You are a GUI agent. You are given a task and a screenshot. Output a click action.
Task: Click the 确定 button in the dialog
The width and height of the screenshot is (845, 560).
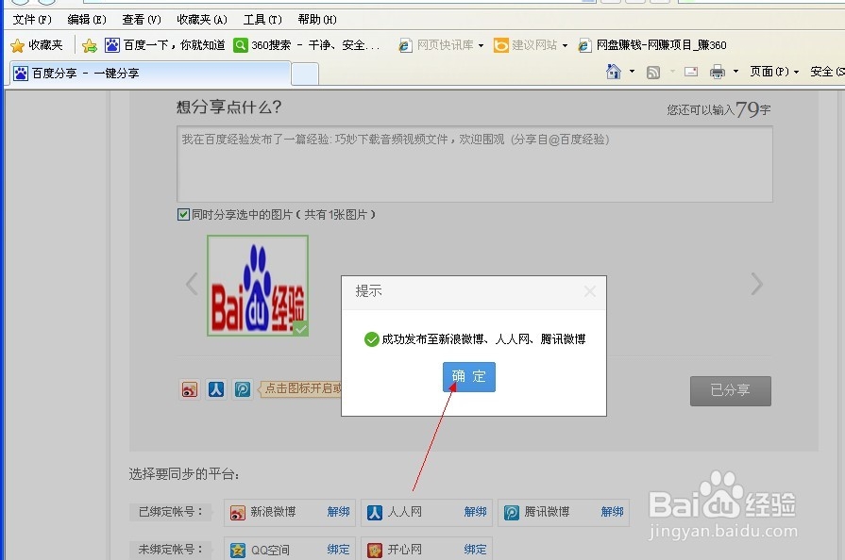pyautogui.click(x=469, y=376)
